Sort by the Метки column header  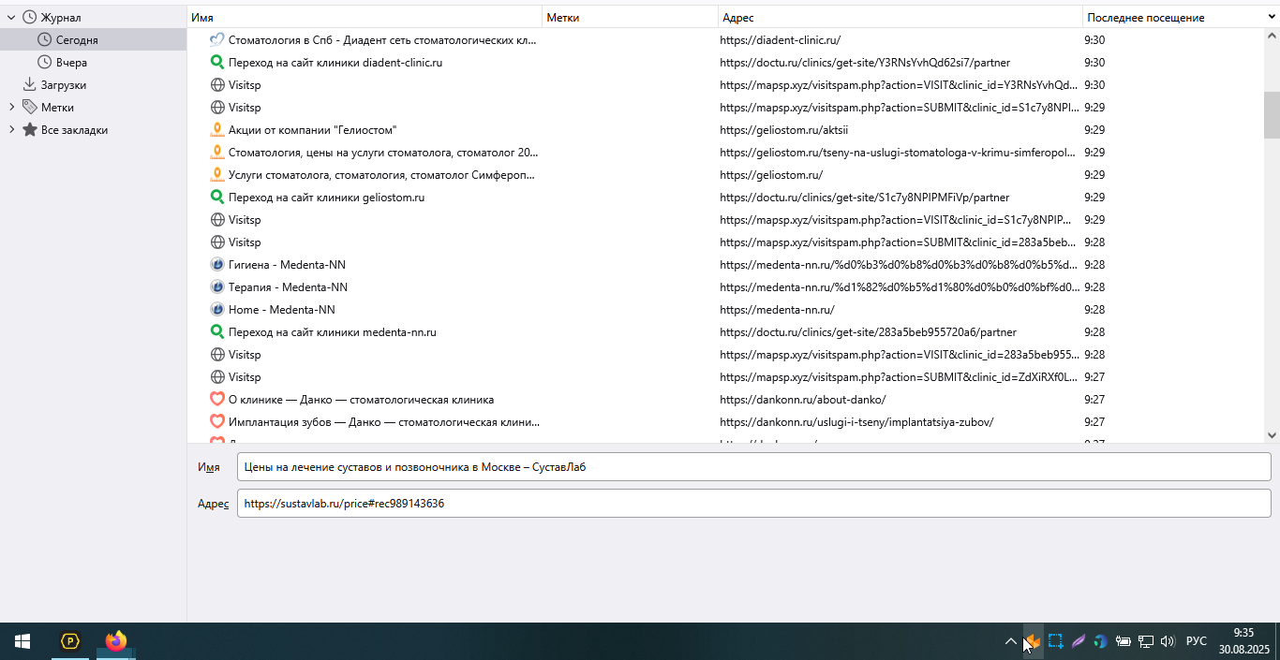point(631,17)
